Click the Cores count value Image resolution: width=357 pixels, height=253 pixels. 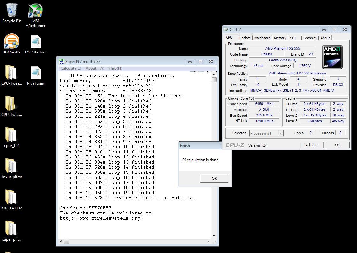[x=310, y=133]
